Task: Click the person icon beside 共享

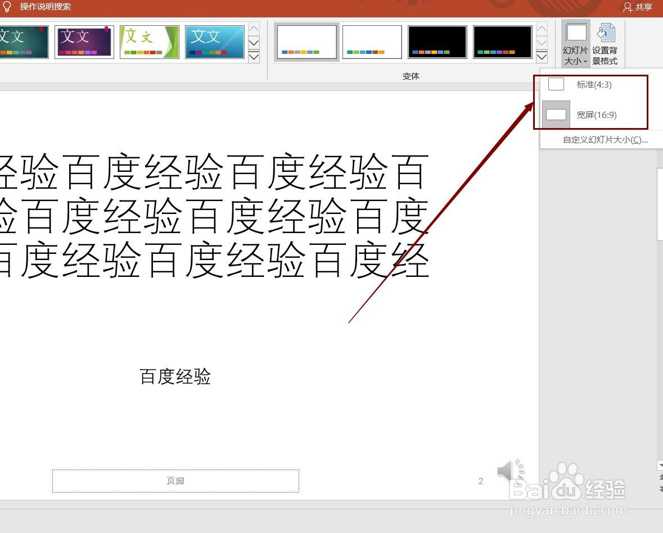Action: [628, 7]
